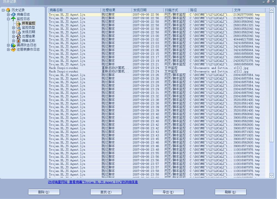Expand the 病毒日志 tree node
Viewport: 277px width, 199px height.
click(8, 14)
